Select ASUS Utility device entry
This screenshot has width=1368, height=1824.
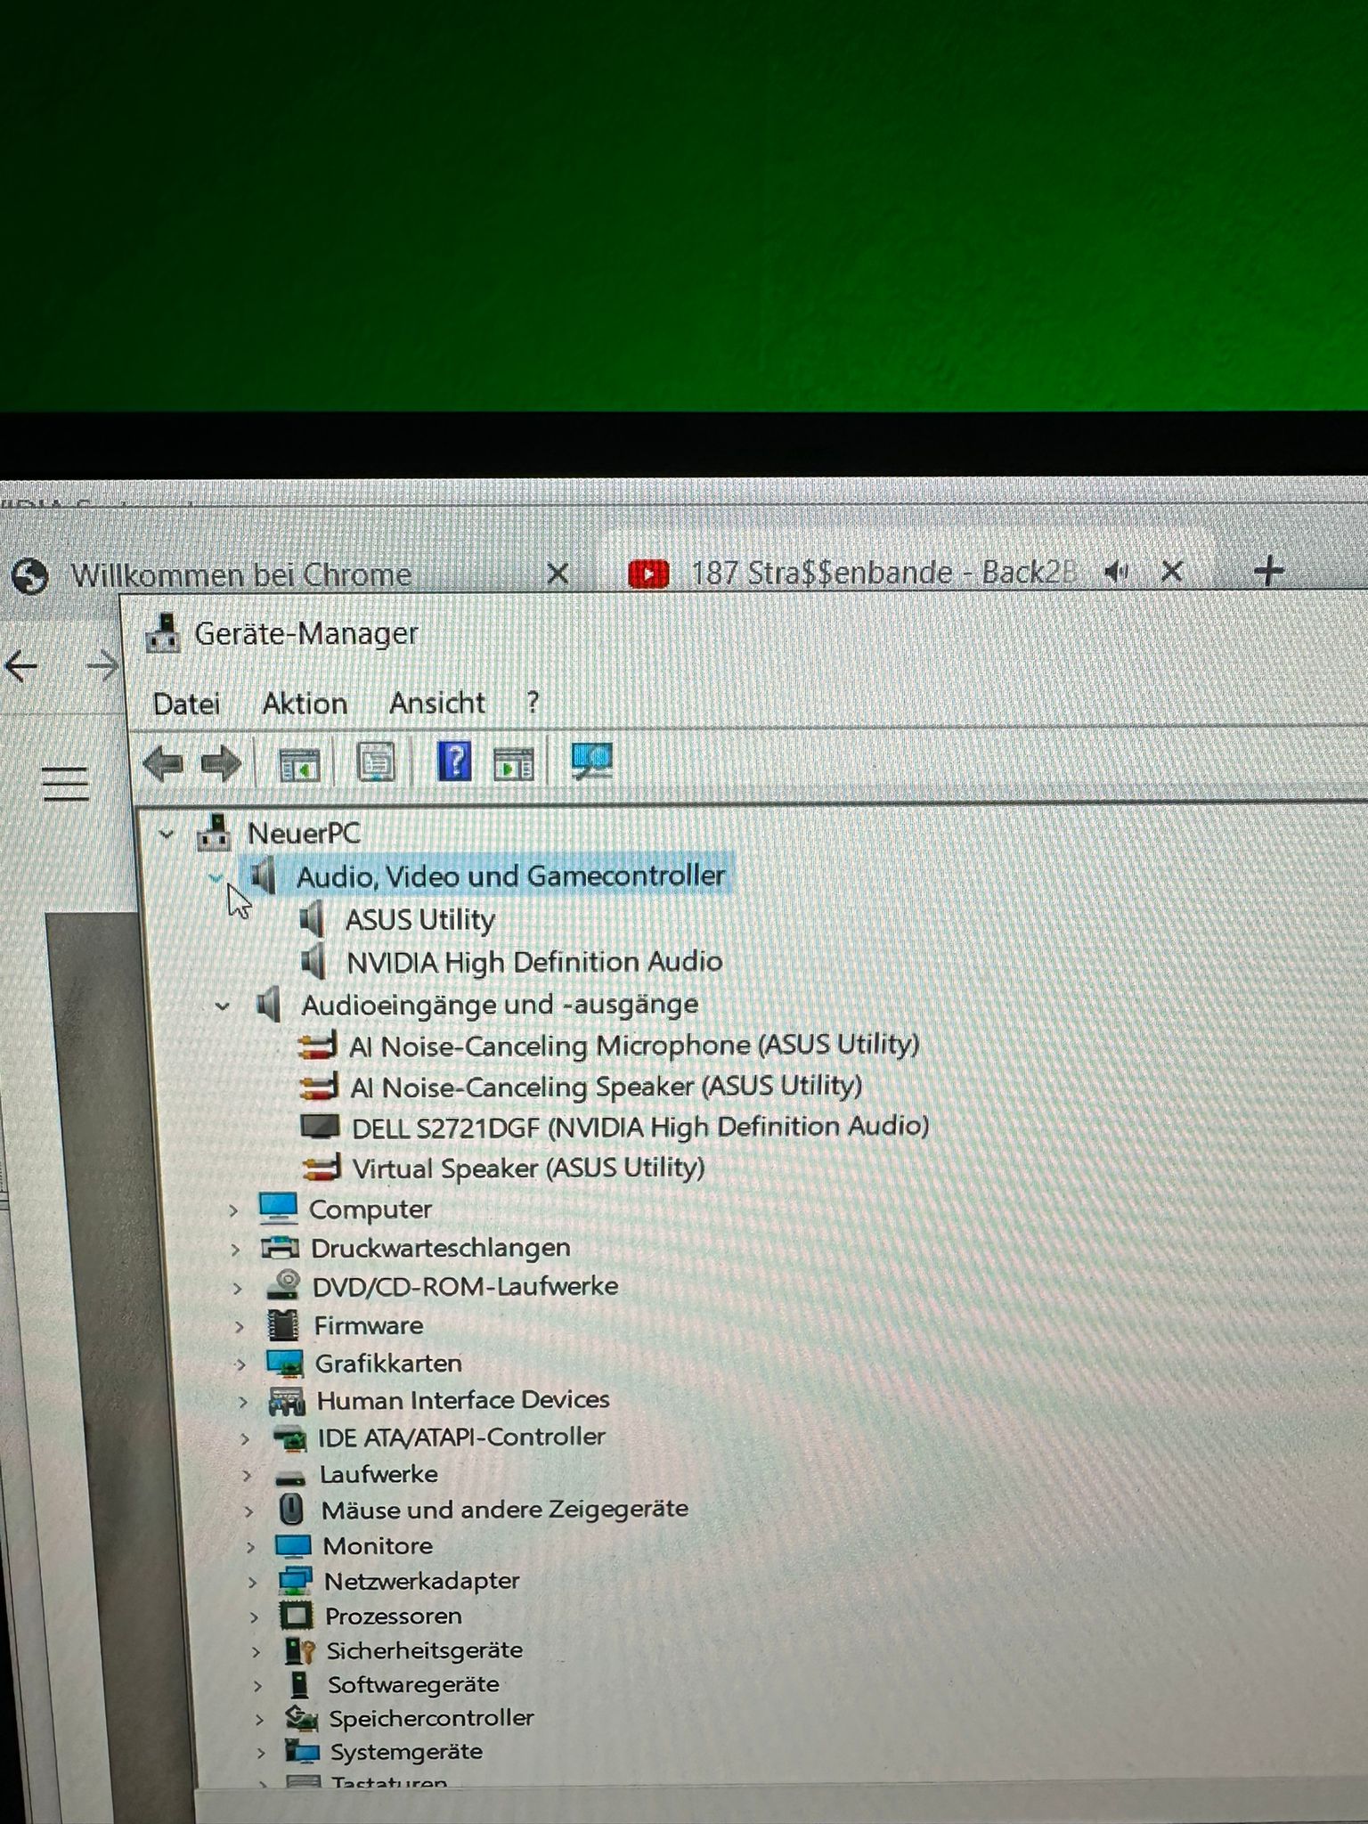tap(419, 919)
